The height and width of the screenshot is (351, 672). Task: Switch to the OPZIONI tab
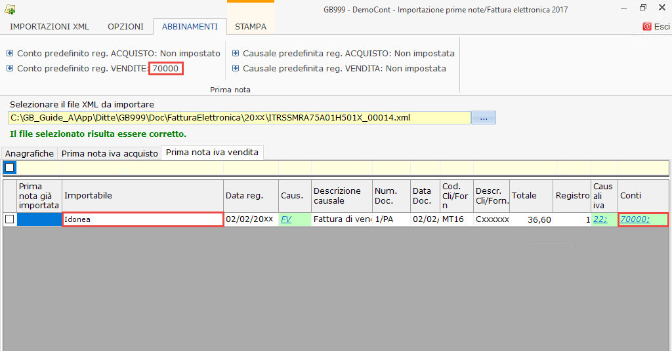tap(125, 27)
